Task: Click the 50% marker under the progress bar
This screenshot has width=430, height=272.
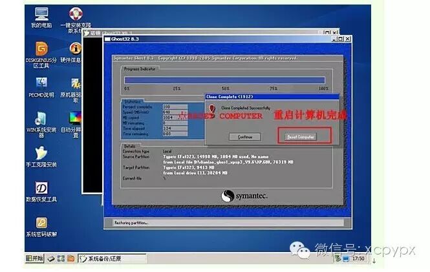Action: click(x=225, y=89)
